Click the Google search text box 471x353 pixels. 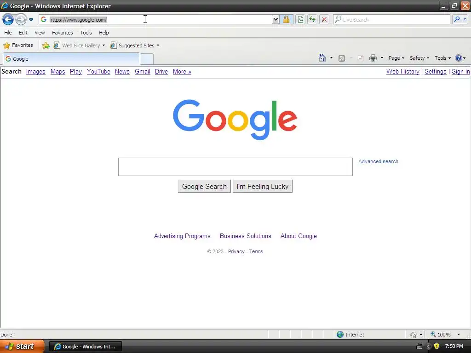(235, 167)
